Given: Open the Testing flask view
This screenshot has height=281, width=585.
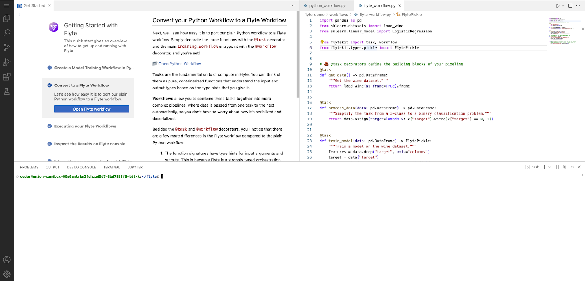Looking at the screenshot, I should point(7,91).
